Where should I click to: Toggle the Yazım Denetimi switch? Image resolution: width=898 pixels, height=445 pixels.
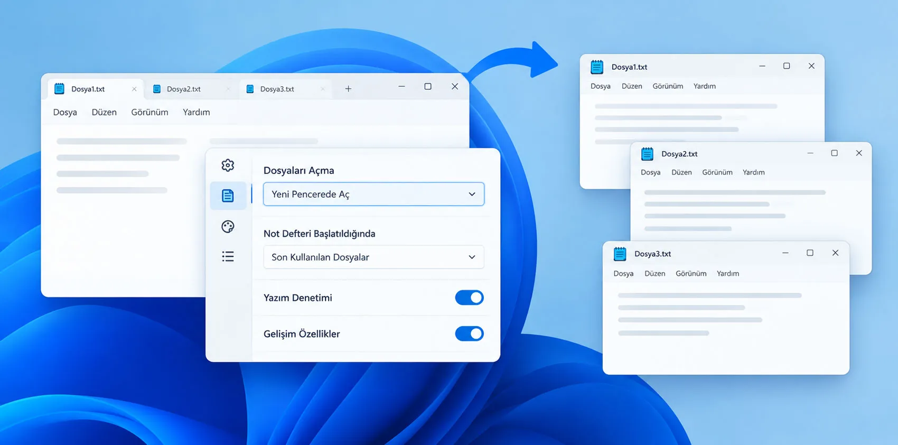469,298
